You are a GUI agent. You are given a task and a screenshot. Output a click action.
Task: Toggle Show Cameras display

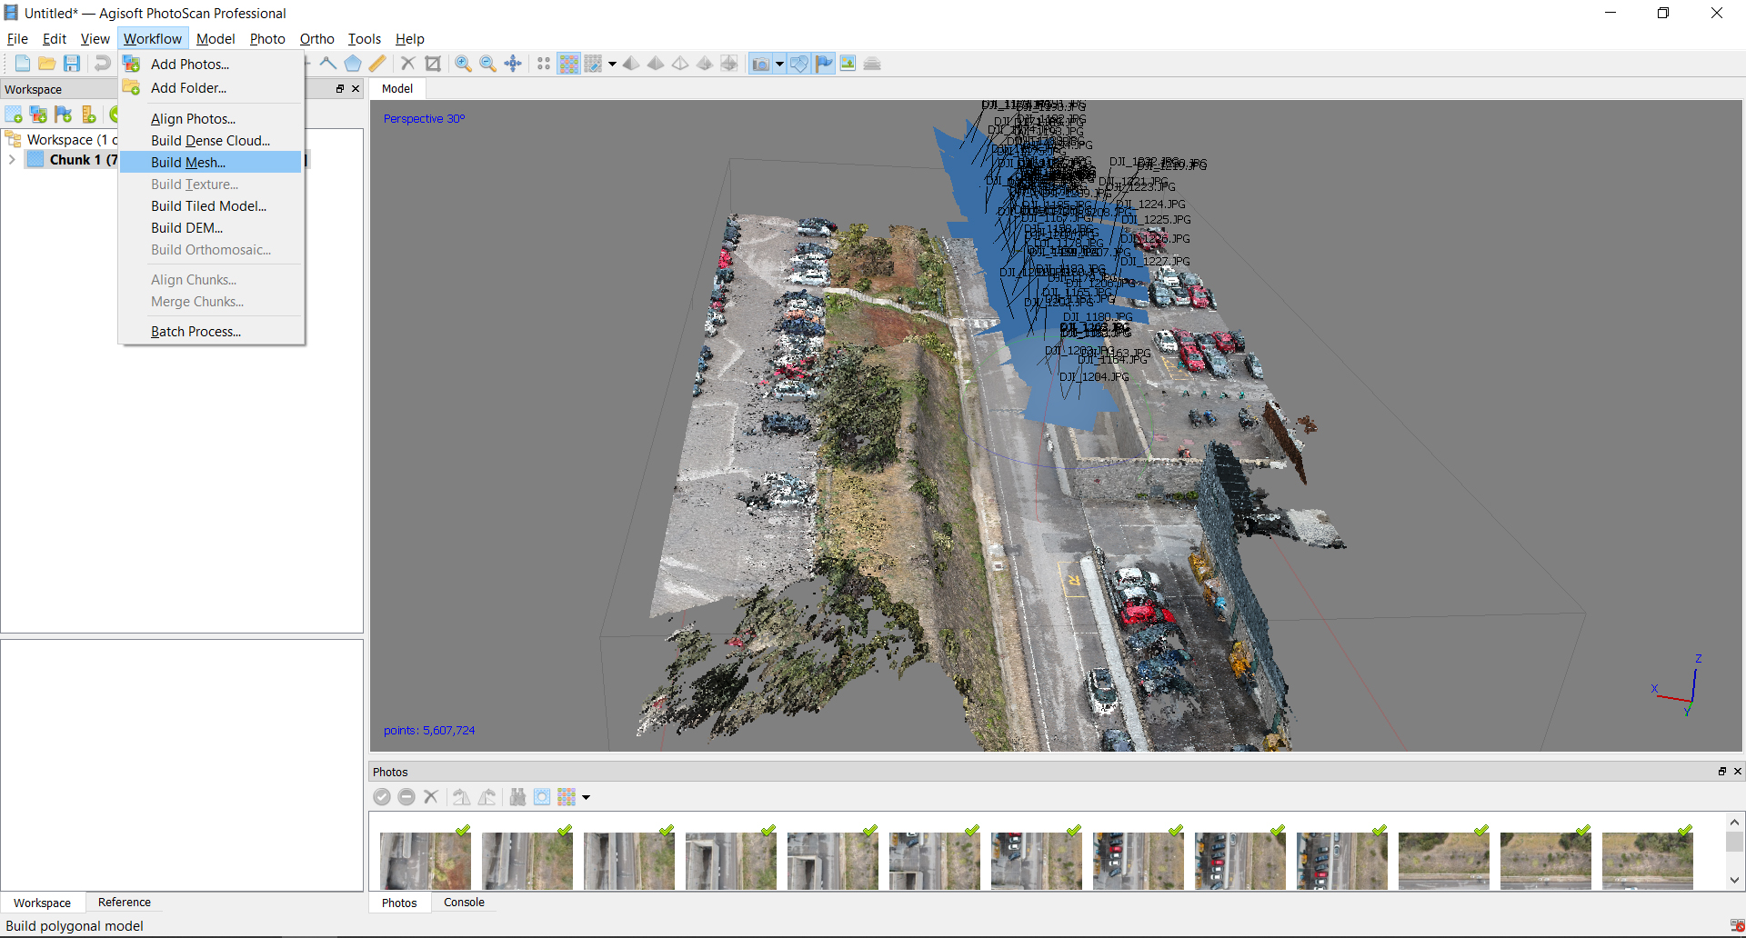(x=760, y=64)
